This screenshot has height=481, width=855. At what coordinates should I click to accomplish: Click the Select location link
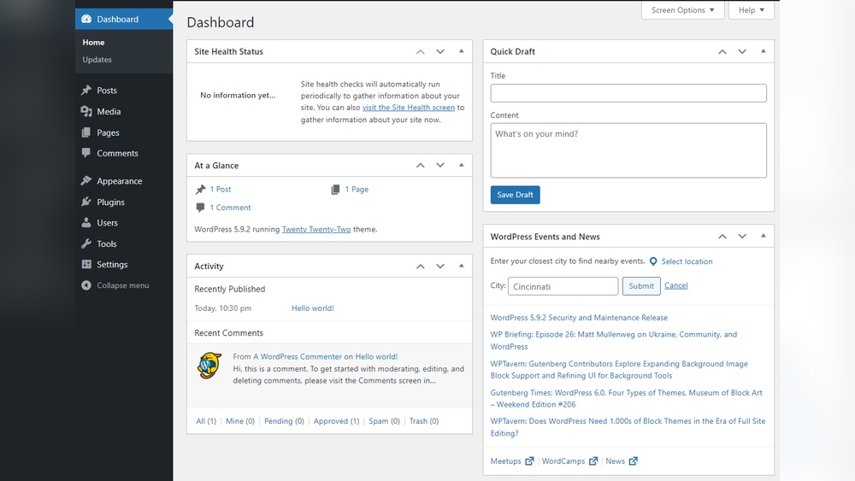pyautogui.click(x=687, y=261)
